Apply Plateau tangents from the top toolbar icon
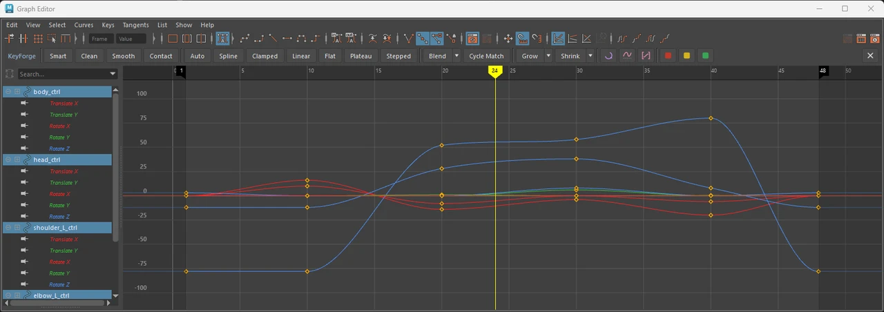 (x=302, y=39)
